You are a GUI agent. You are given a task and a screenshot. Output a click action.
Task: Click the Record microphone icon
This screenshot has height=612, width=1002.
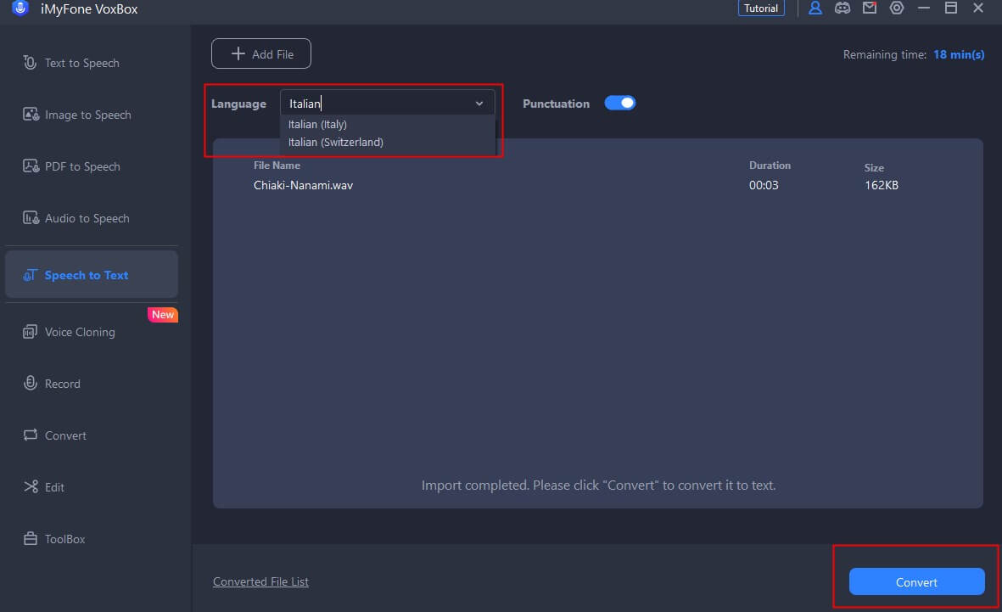30,383
